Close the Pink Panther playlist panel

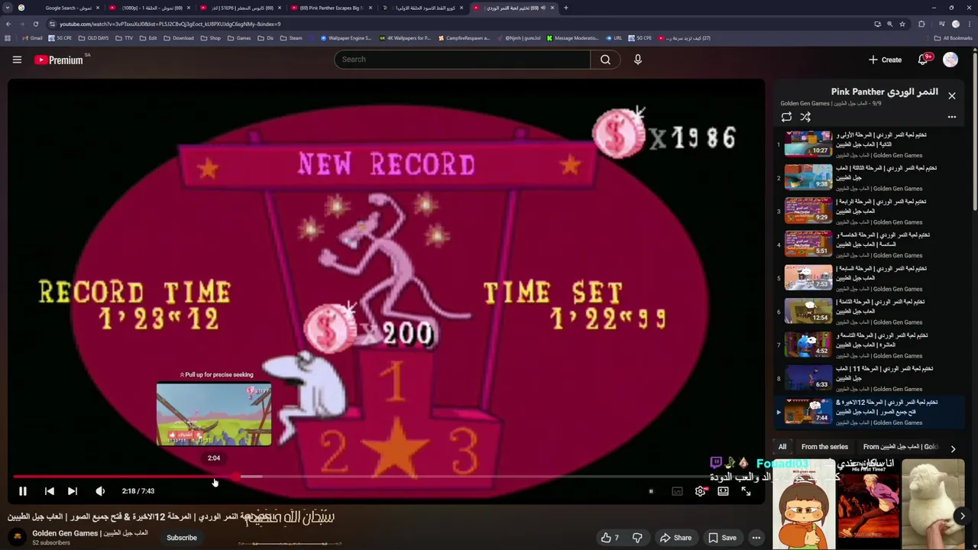[x=952, y=95]
